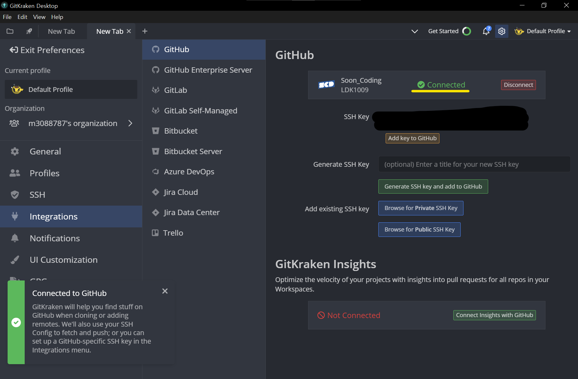Browse for Public SSH Key
Viewport: 578px width, 379px height.
point(420,230)
